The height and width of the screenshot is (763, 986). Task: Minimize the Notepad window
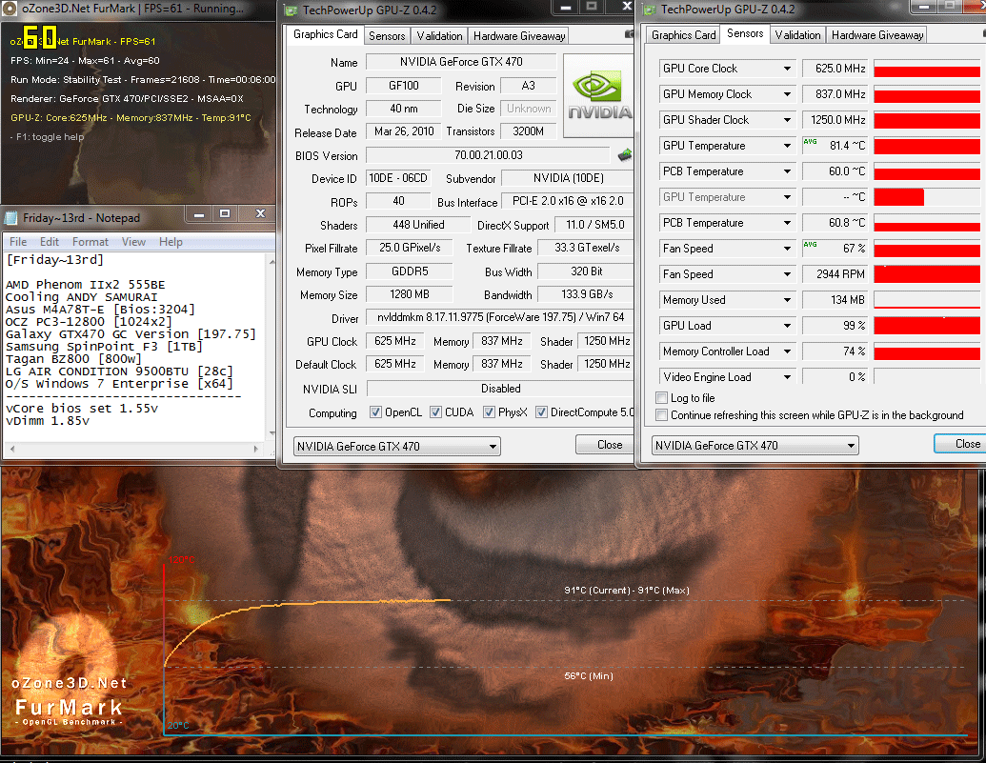[x=199, y=214]
